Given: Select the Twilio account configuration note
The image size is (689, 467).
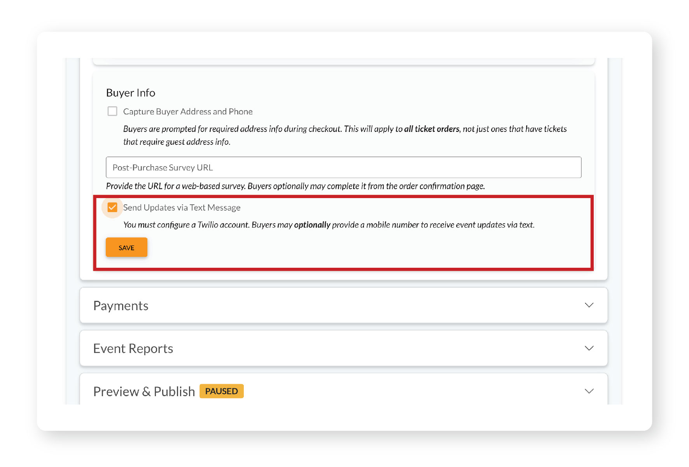Looking at the screenshot, I should (329, 225).
